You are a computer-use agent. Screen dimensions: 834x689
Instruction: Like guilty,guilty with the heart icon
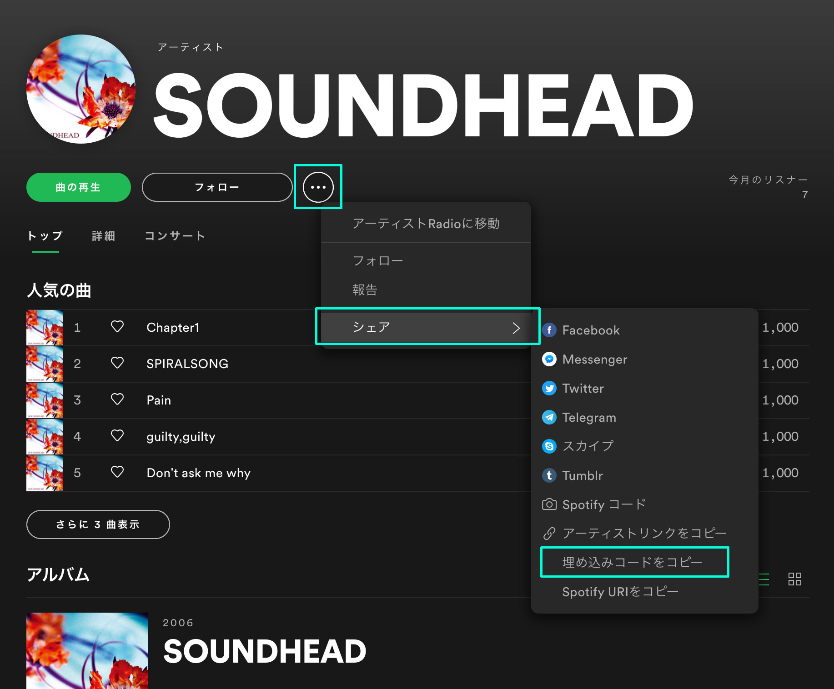point(117,436)
